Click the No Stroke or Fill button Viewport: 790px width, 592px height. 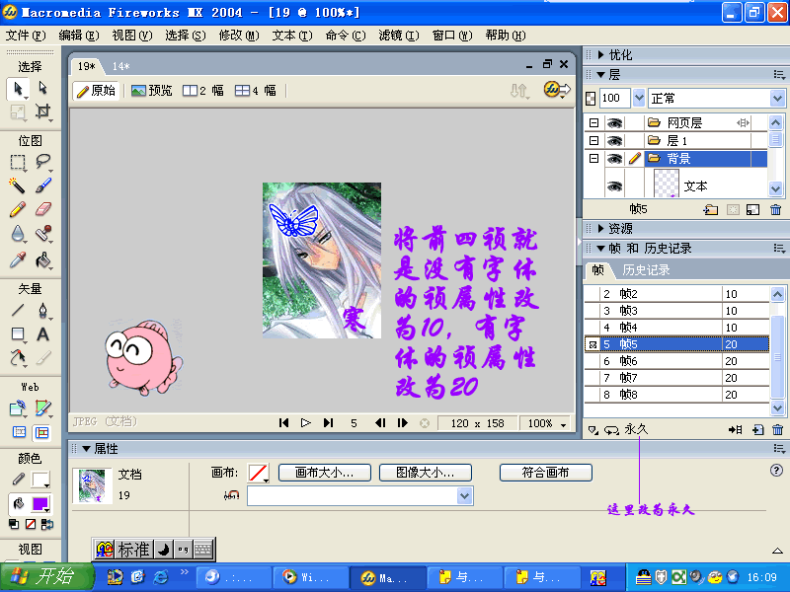pyautogui.click(x=31, y=525)
